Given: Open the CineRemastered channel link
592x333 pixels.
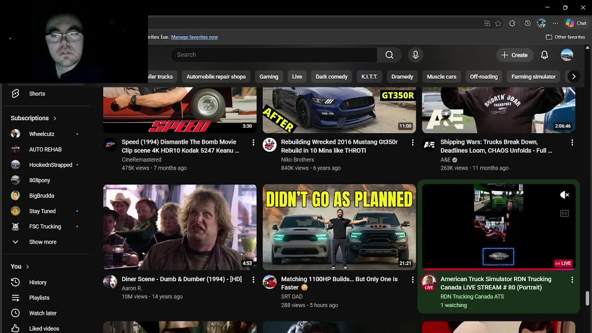Looking at the screenshot, I should [142, 160].
